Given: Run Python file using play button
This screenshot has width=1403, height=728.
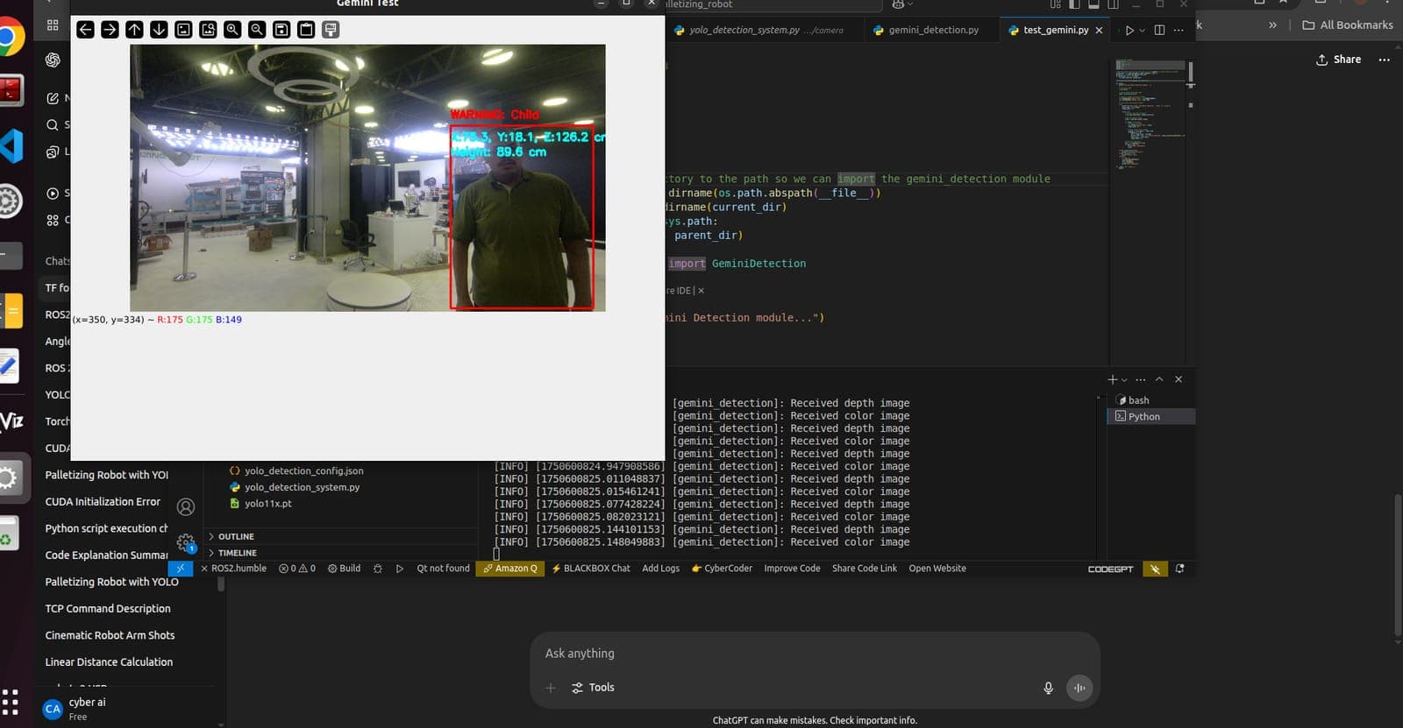Looking at the screenshot, I should click(x=1129, y=30).
